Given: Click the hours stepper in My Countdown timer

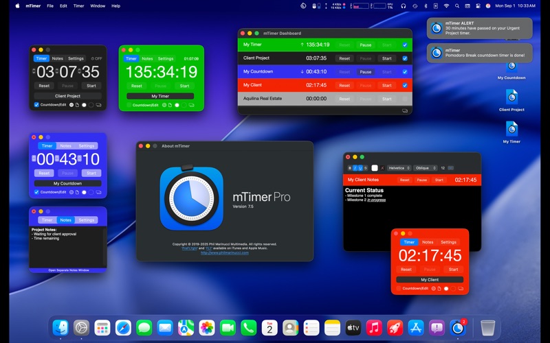Looking at the screenshot, I should pyautogui.click(x=34, y=158).
